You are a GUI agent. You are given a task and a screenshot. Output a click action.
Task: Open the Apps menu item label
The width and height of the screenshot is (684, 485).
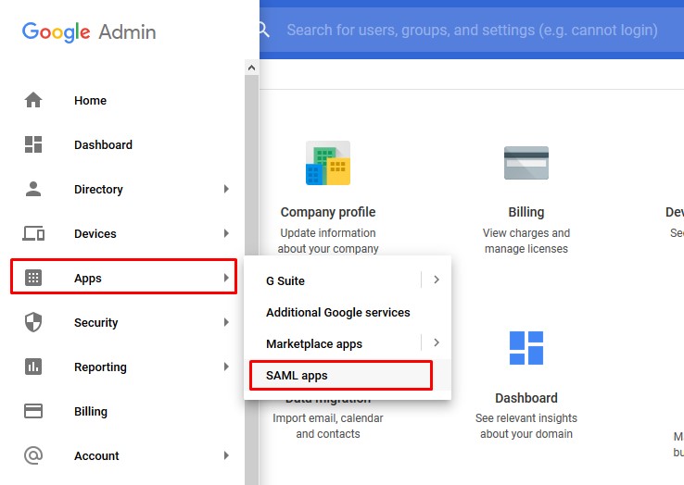click(x=88, y=279)
